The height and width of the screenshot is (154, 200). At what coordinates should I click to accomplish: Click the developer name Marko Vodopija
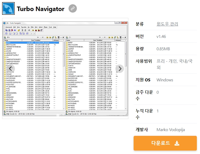[171, 130]
